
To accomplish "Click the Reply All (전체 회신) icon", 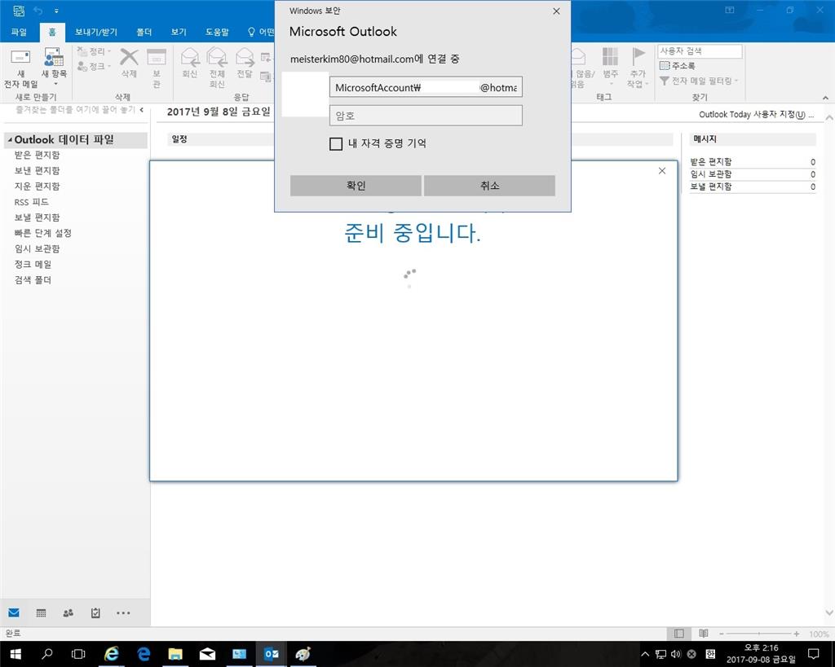I will pyautogui.click(x=217, y=56).
